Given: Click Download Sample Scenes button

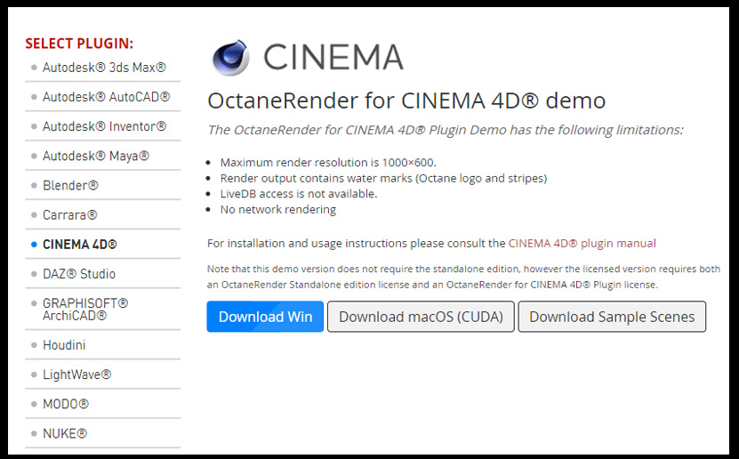Looking at the screenshot, I should tap(612, 317).
